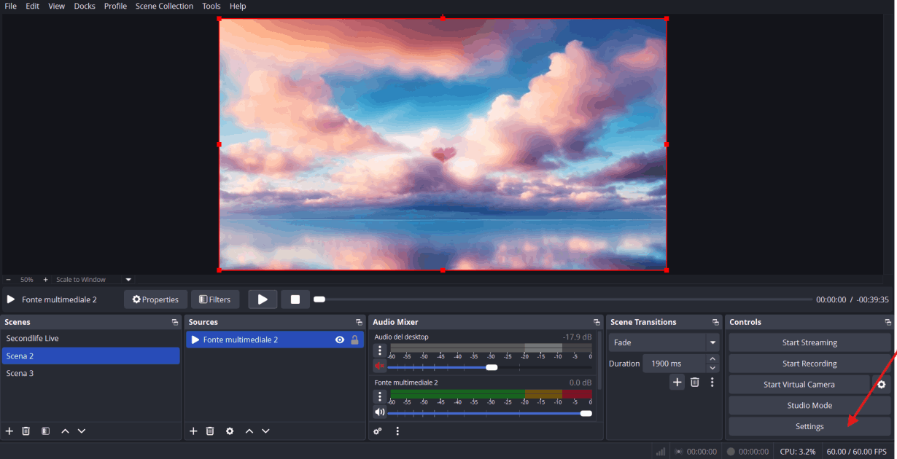The width and height of the screenshot is (897, 459).
Task: Remove the transition using its trash icon
Action: [695, 382]
